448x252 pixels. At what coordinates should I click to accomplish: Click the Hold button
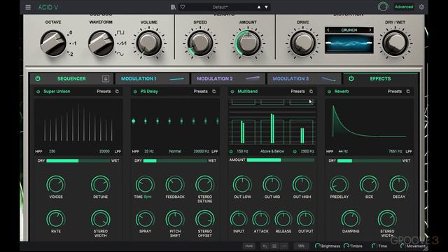249,246
